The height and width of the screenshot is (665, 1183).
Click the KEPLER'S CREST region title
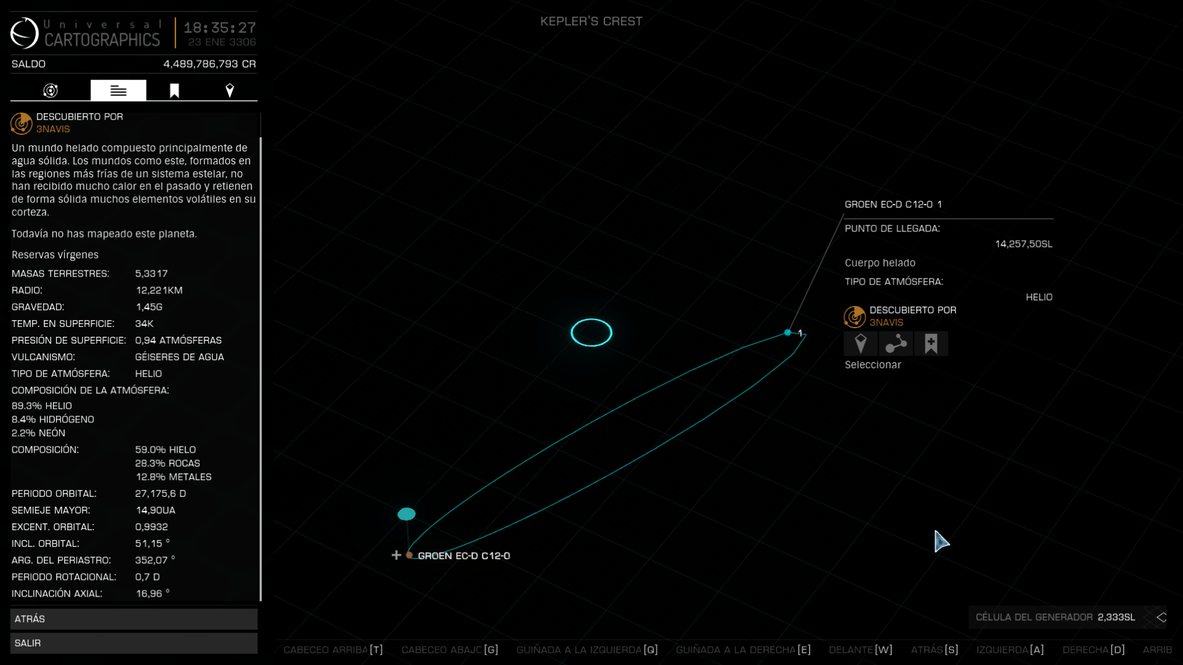tap(591, 22)
